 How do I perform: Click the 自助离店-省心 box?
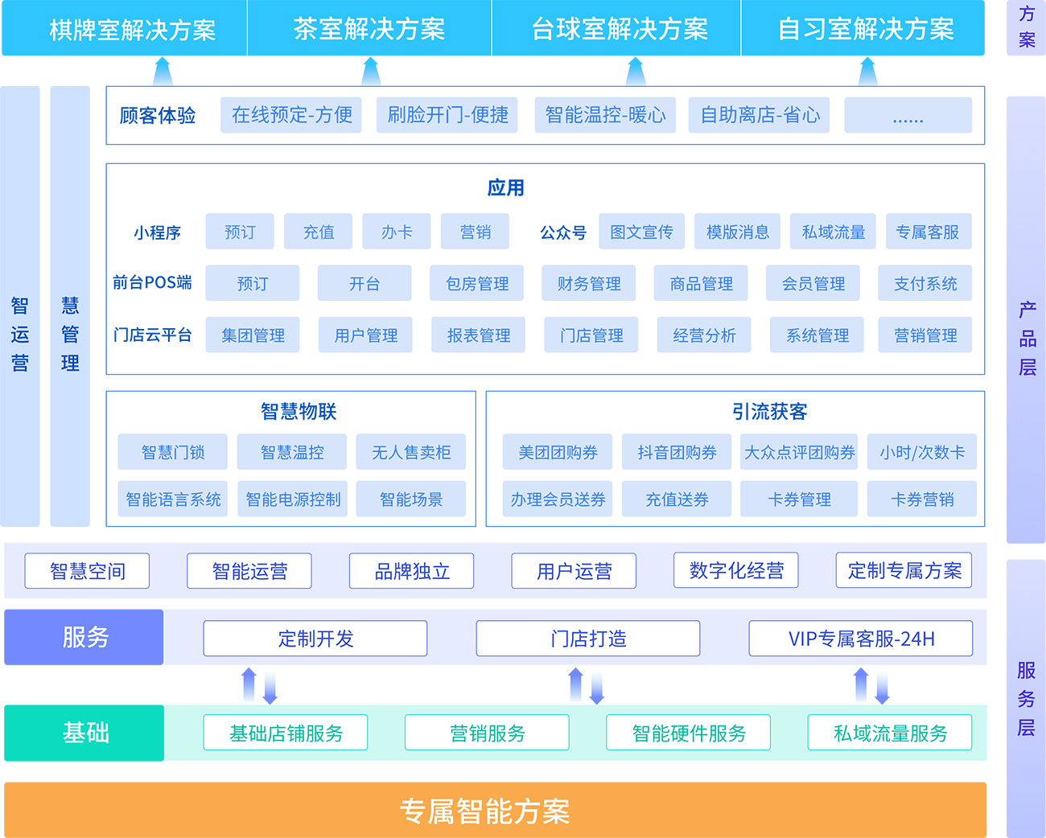pyautogui.click(x=759, y=115)
